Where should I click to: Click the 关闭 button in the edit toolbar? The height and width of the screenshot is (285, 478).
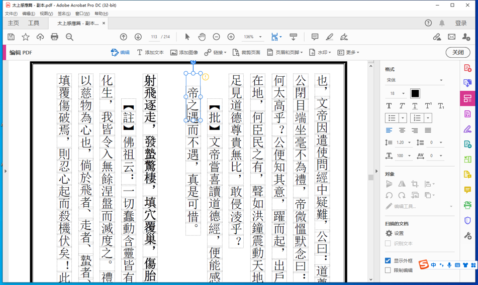click(457, 52)
